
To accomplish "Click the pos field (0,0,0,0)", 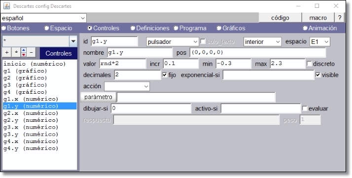I will click(258, 53).
